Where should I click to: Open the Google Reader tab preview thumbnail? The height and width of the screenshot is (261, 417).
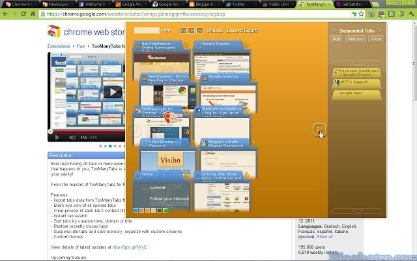click(x=222, y=63)
